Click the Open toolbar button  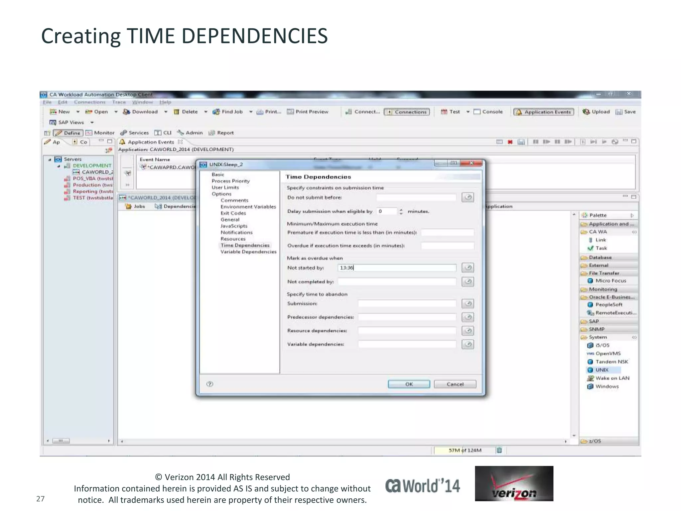coord(97,112)
